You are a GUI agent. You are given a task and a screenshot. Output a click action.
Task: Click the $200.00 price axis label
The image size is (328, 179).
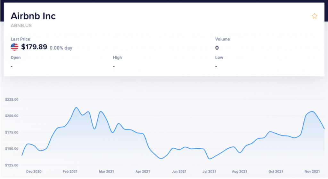12,116
